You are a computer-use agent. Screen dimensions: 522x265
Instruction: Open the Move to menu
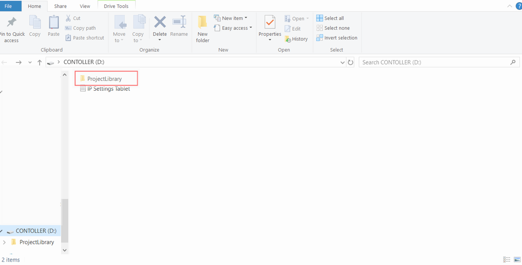point(119,29)
